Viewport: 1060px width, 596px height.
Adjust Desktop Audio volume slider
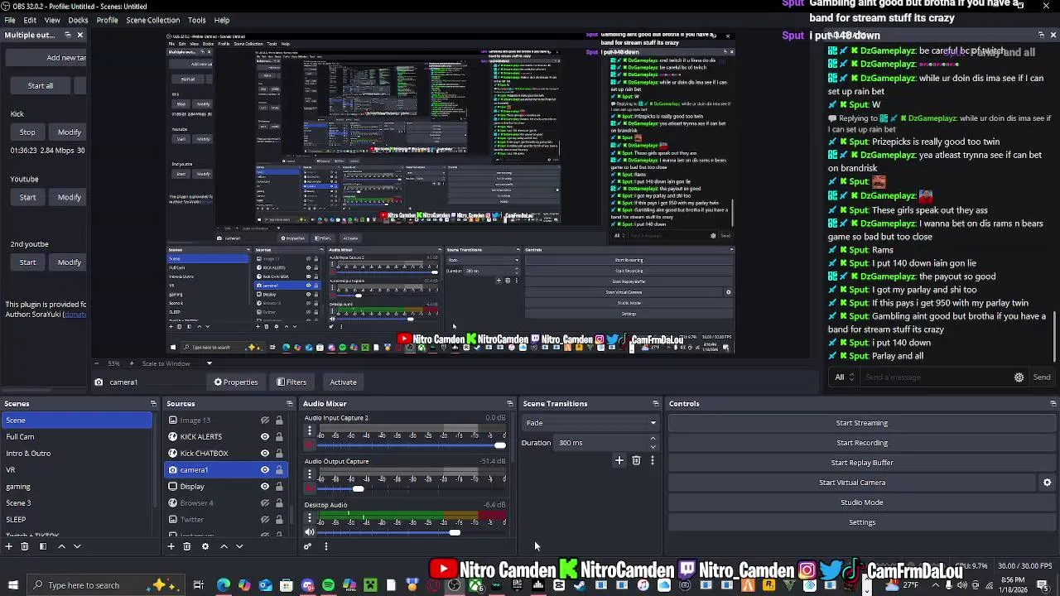455,532
